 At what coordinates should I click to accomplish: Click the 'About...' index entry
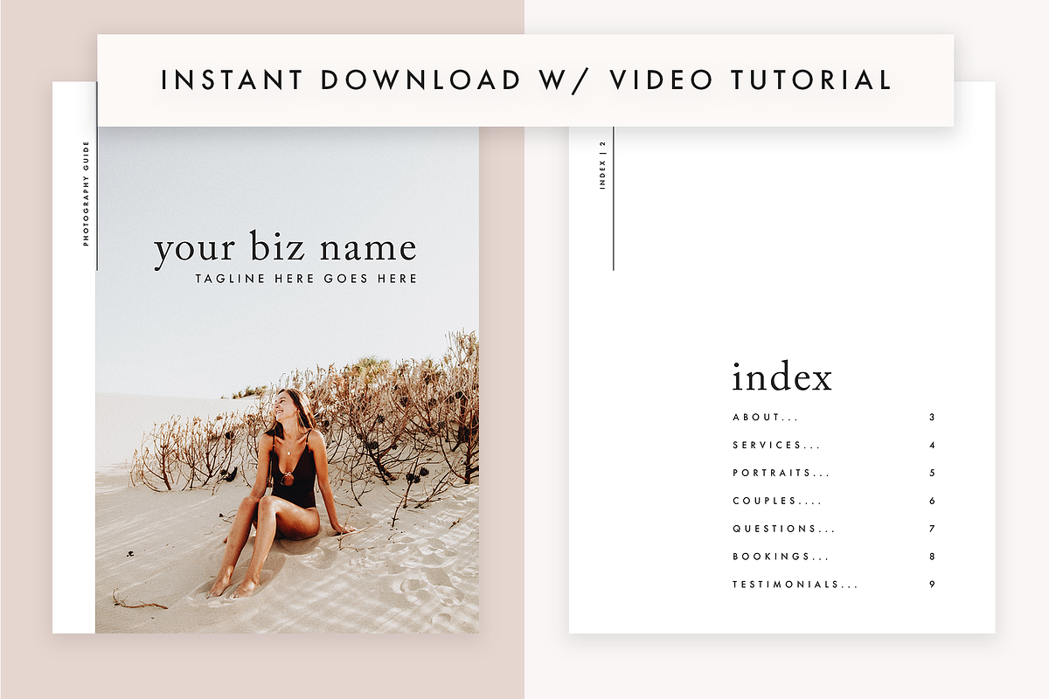[765, 418]
